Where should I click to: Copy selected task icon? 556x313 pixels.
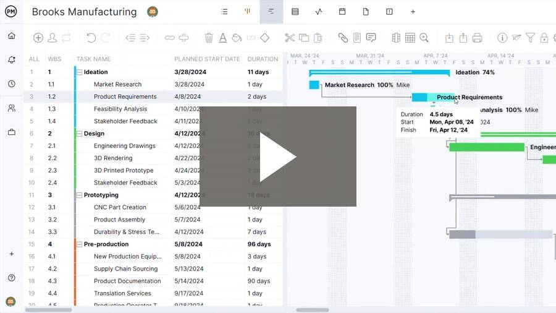(x=304, y=38)
